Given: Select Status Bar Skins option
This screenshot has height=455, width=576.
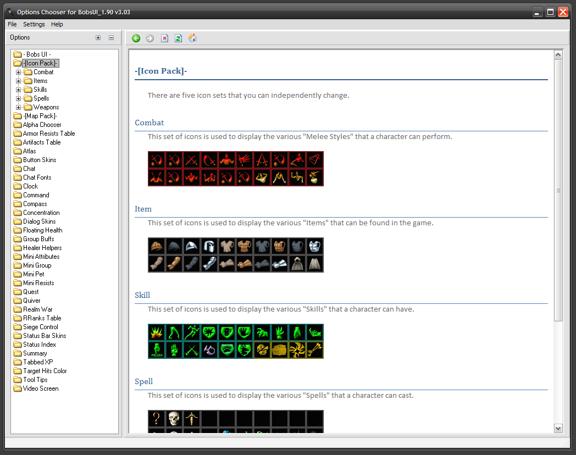Looking at the screenshot, I should [40, 336].
